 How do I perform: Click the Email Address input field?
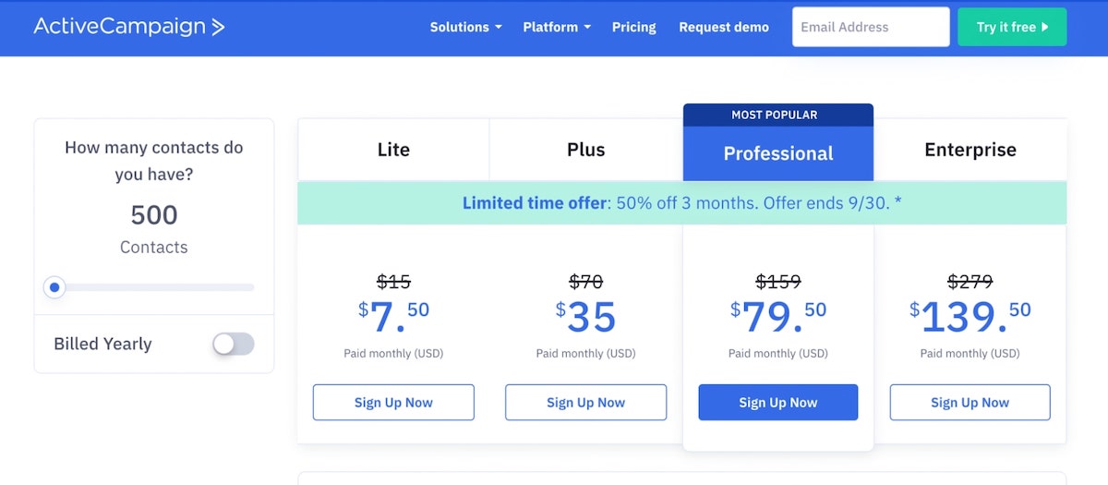[x=870, y=27]
